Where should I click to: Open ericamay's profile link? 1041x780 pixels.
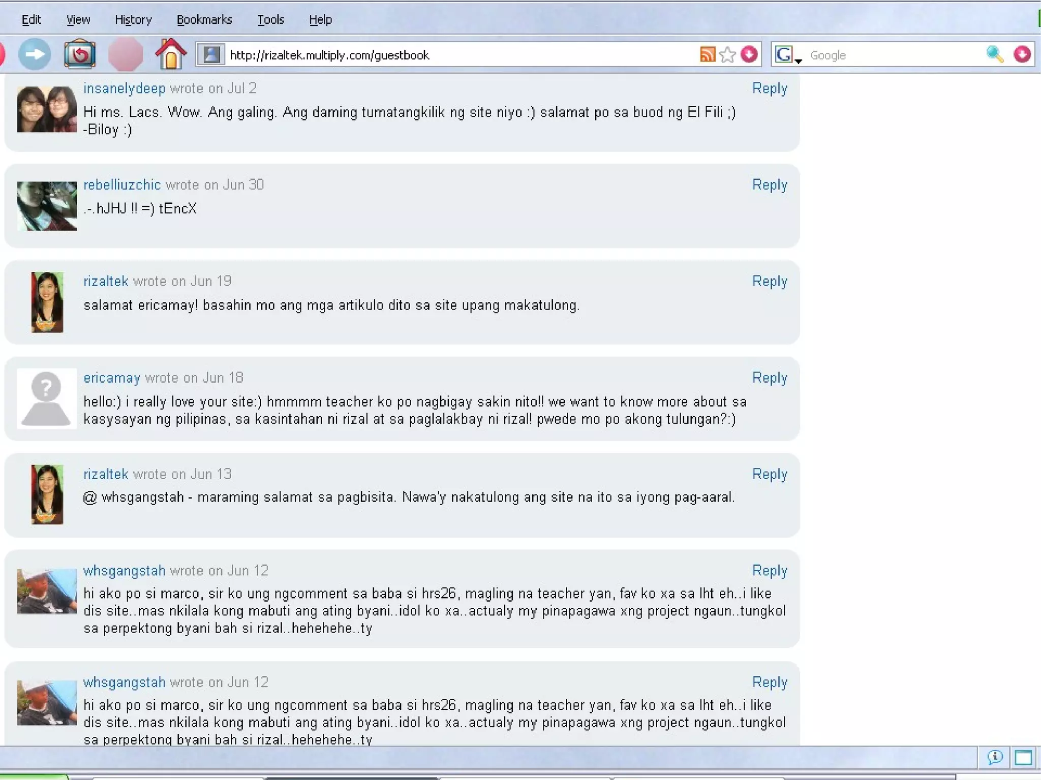112,378
